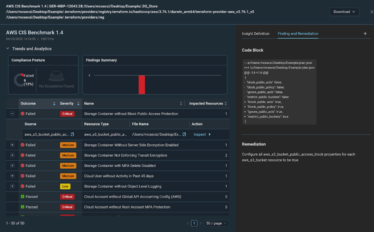Click the red bar in Findings Summary
Screen dimensions: 374x232
pos(142,85)
